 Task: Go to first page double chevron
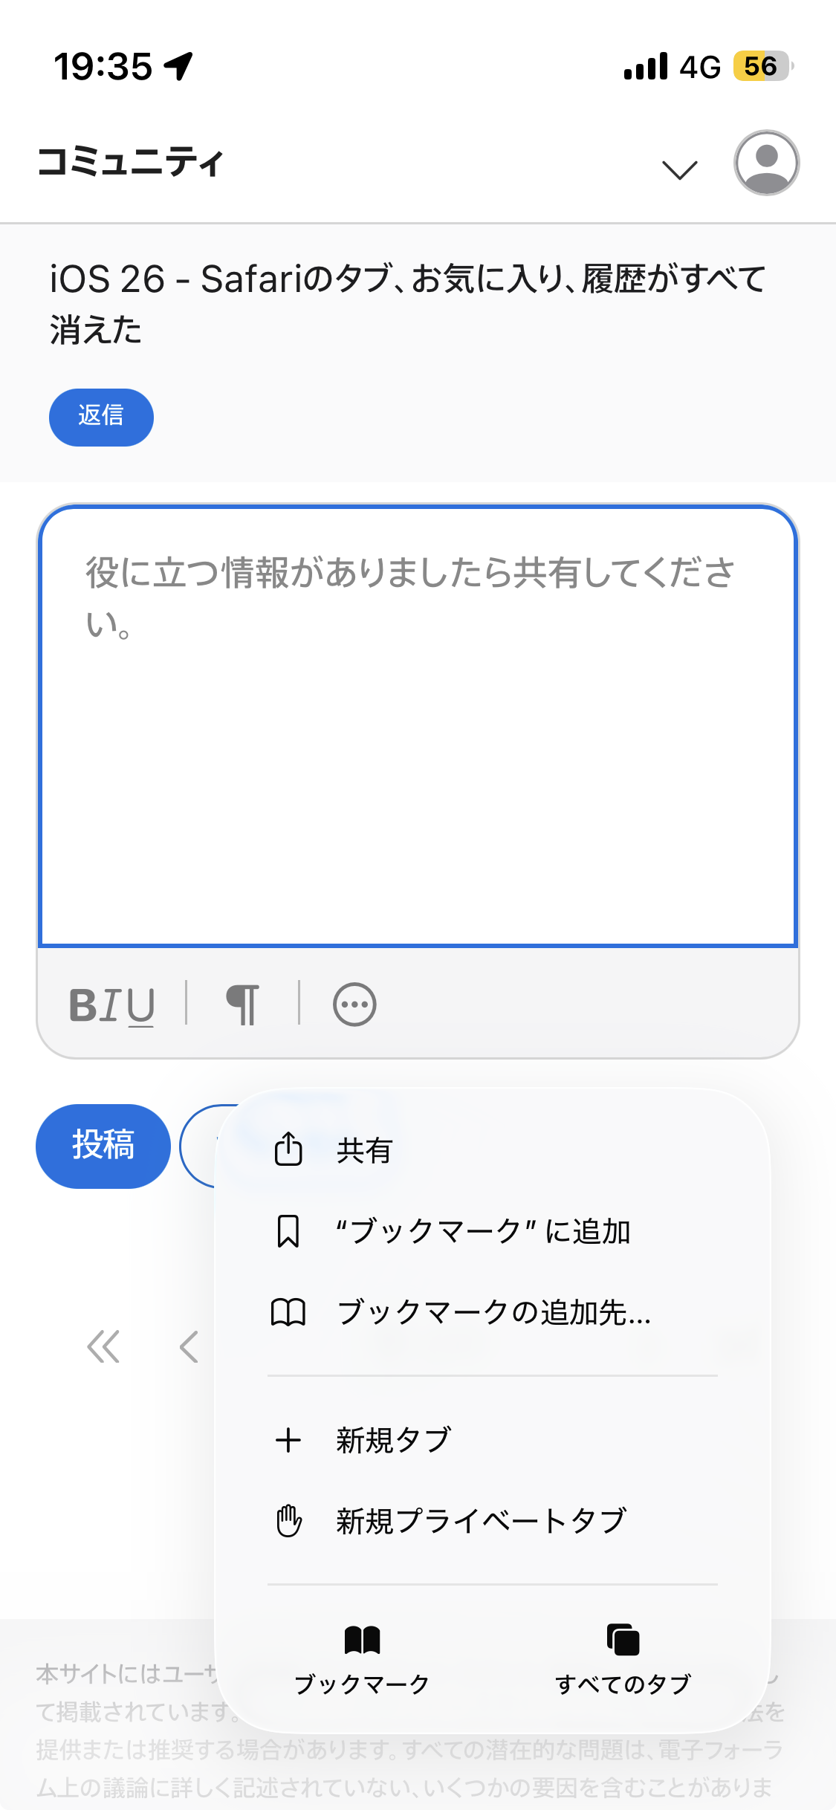[x=103, y=1347]
